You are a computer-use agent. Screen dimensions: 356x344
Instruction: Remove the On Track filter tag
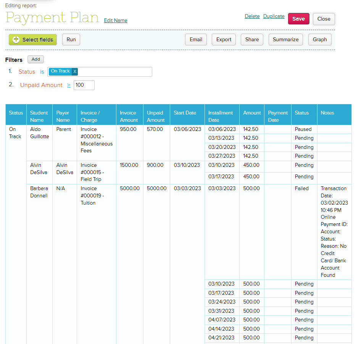tap(75, 71)
